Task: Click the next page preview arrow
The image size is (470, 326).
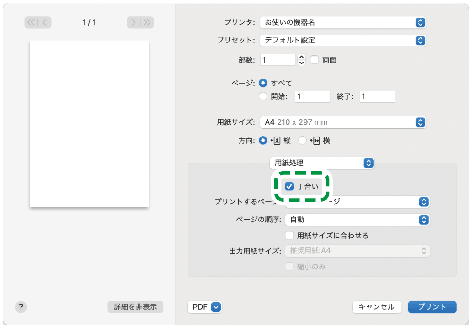Action: click(x=134, y=22)
